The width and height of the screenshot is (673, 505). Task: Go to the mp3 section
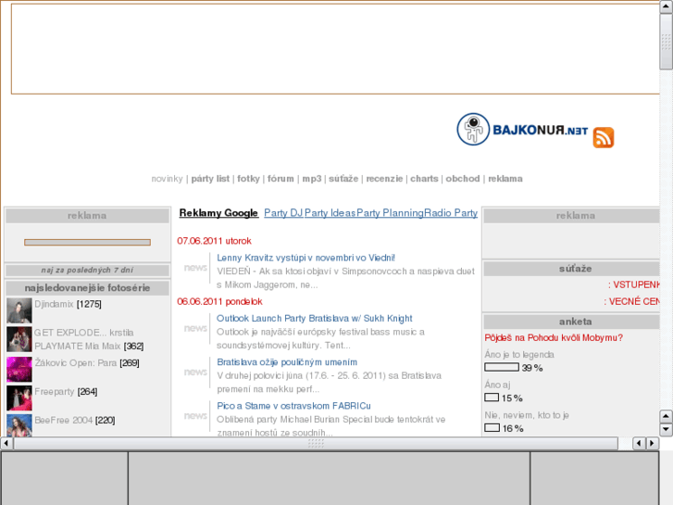click(312, 178)
